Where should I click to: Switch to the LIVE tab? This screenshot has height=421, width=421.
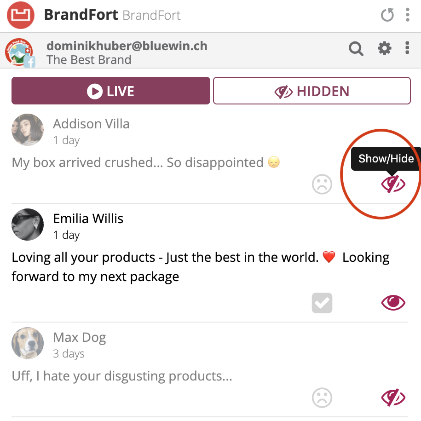(110, 91)
